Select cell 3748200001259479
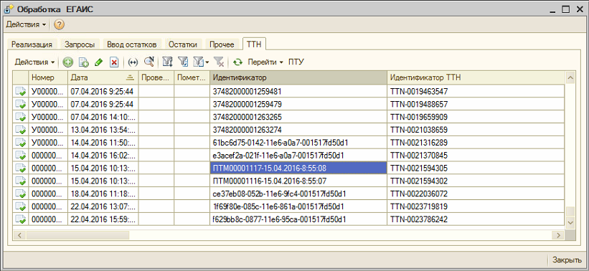 click(298, 104)
